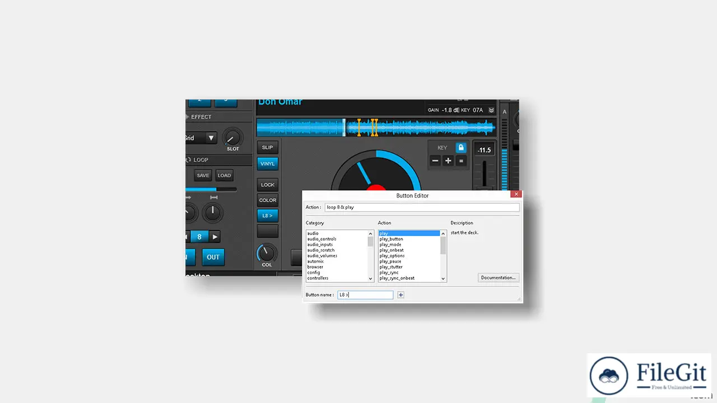The height and width of the screenshot is (403, 717).
Task: Set loop OUT point
Action: (x=213, y=257)
